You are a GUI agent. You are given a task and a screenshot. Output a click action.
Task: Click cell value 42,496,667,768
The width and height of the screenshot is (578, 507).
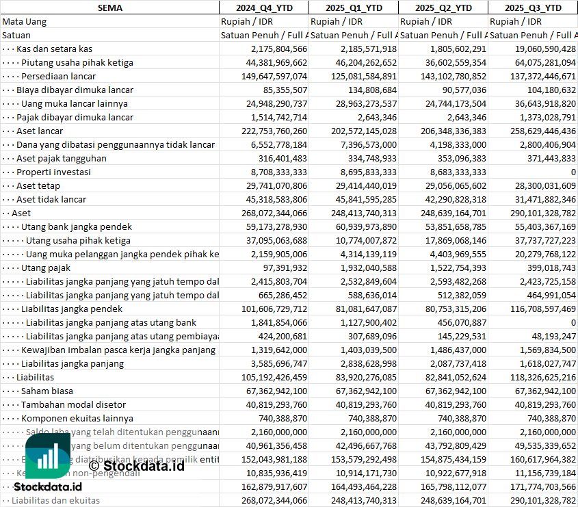(x=366, y=446)
